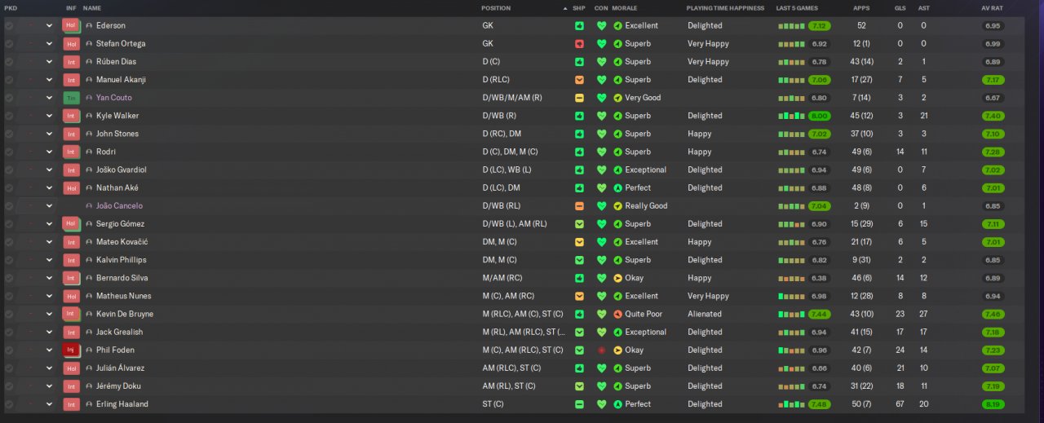Open João Cancelo's player profile

coord(119,205)
